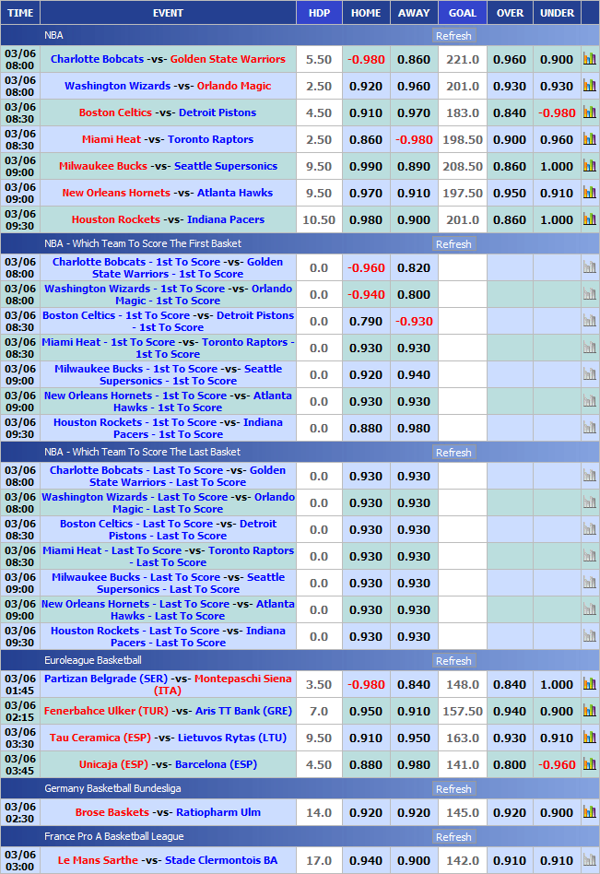Open chart icon for Tau Ceramica vs Lietuvos Rytas
The height and width of the screenshot is (874, 600).
point(590,738)
